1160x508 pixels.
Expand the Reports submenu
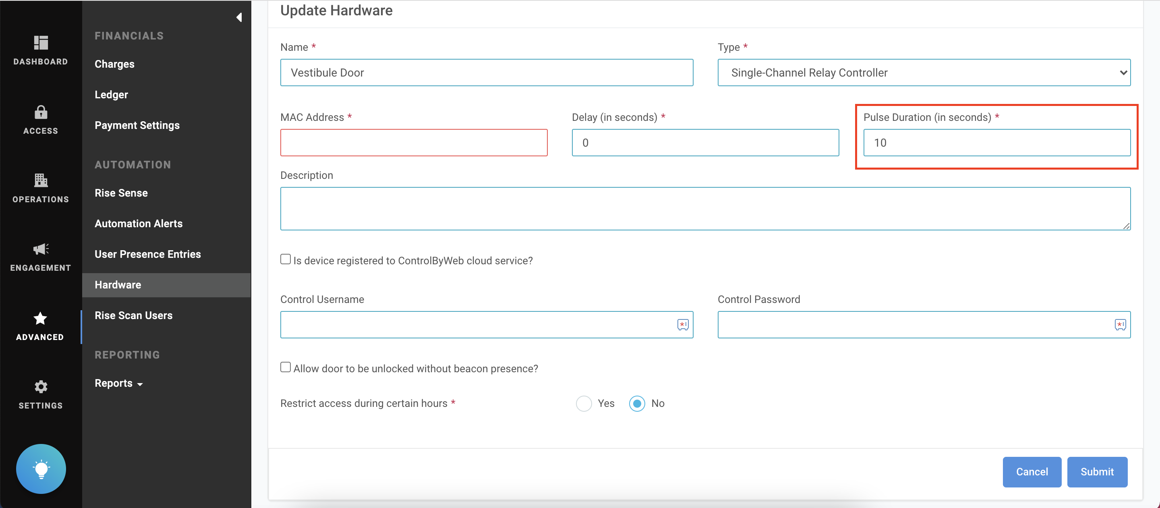(x=118, y=383)
